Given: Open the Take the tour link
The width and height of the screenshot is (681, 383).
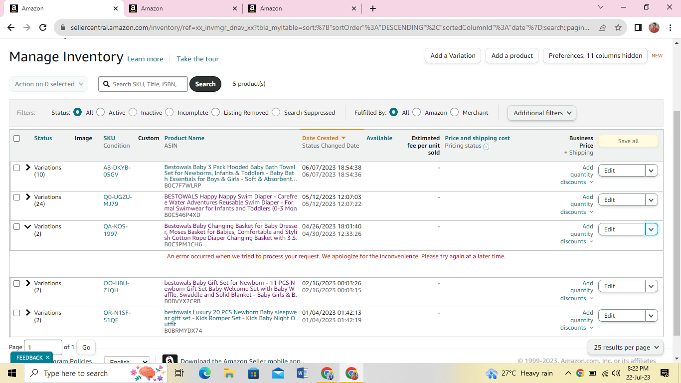Looking at the screenshot, I should 197,59.
